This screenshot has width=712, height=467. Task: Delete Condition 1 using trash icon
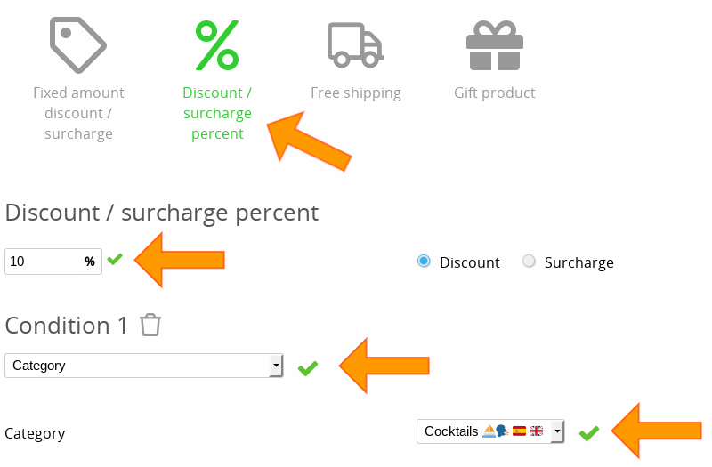[x=150, y=325]
